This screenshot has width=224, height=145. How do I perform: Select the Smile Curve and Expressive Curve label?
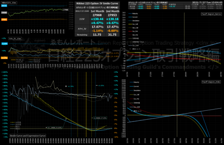point(28,136)
